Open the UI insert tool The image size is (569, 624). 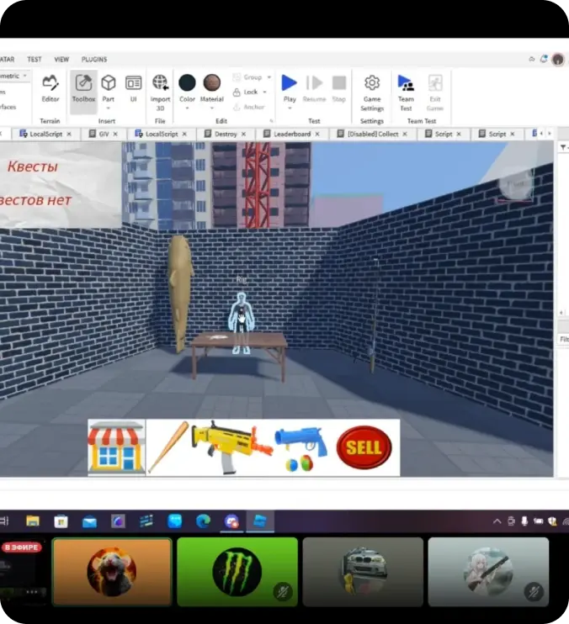[133, 88]
